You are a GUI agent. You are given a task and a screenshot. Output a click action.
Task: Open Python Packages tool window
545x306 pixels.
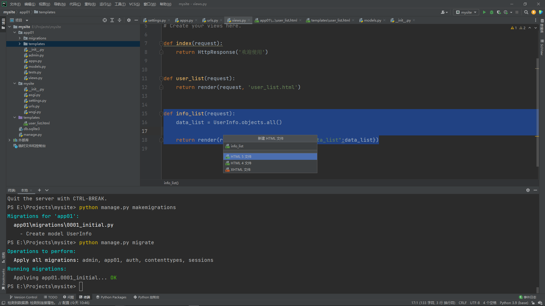(x=111, y=297)
